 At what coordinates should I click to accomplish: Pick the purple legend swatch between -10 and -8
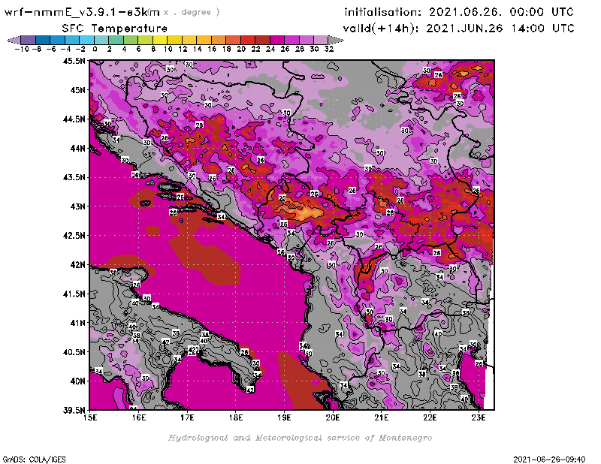pos(29,40)
